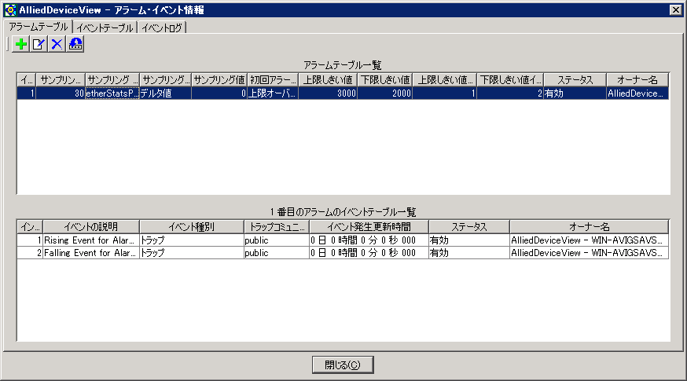Close the dialog with the title bar X
The image size is (687, 381).
click(x=675, y=9)
